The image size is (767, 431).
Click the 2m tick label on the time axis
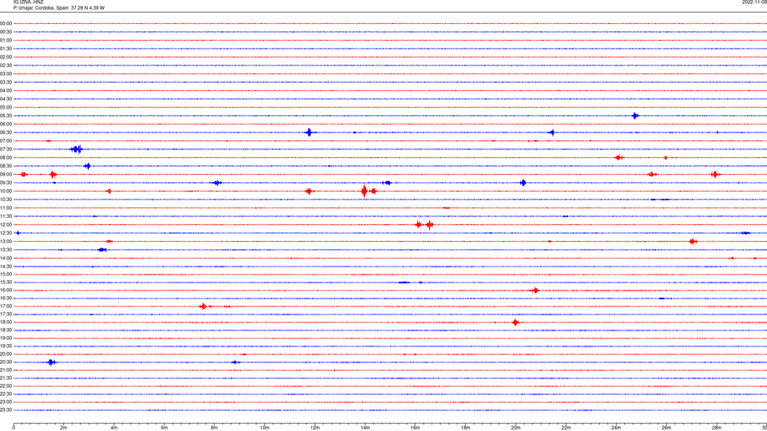click(64, 428)
